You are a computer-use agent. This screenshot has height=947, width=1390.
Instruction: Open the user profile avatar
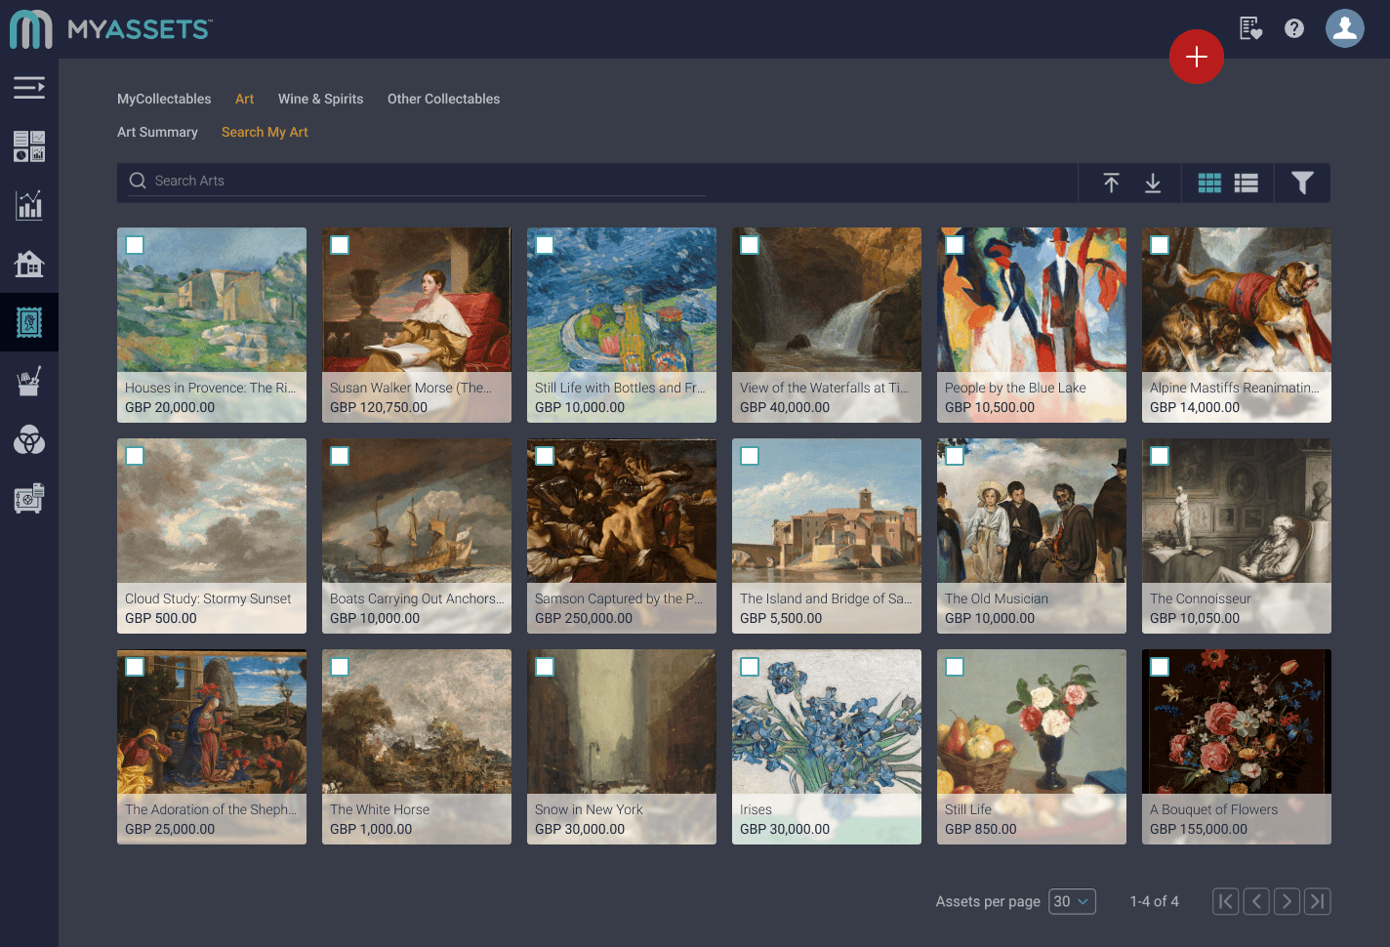pos(1344,28)
